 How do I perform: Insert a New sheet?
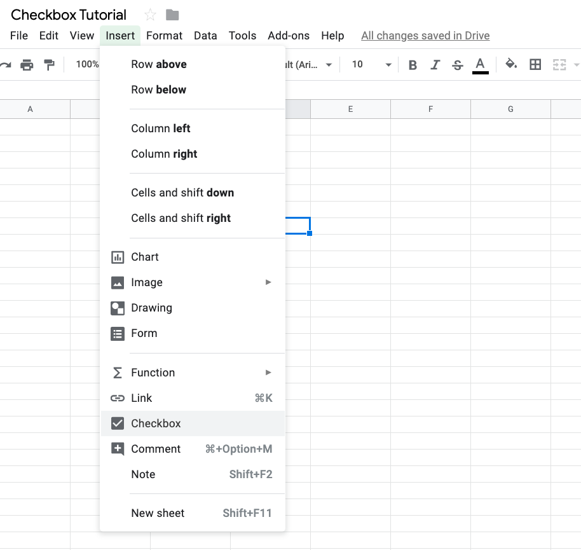193,513
